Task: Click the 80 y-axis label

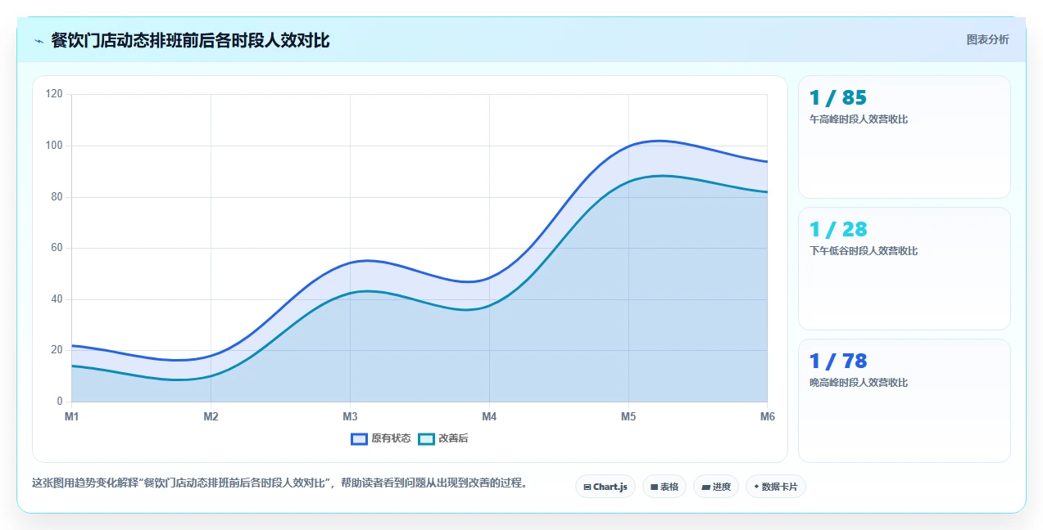Action: 57,197
